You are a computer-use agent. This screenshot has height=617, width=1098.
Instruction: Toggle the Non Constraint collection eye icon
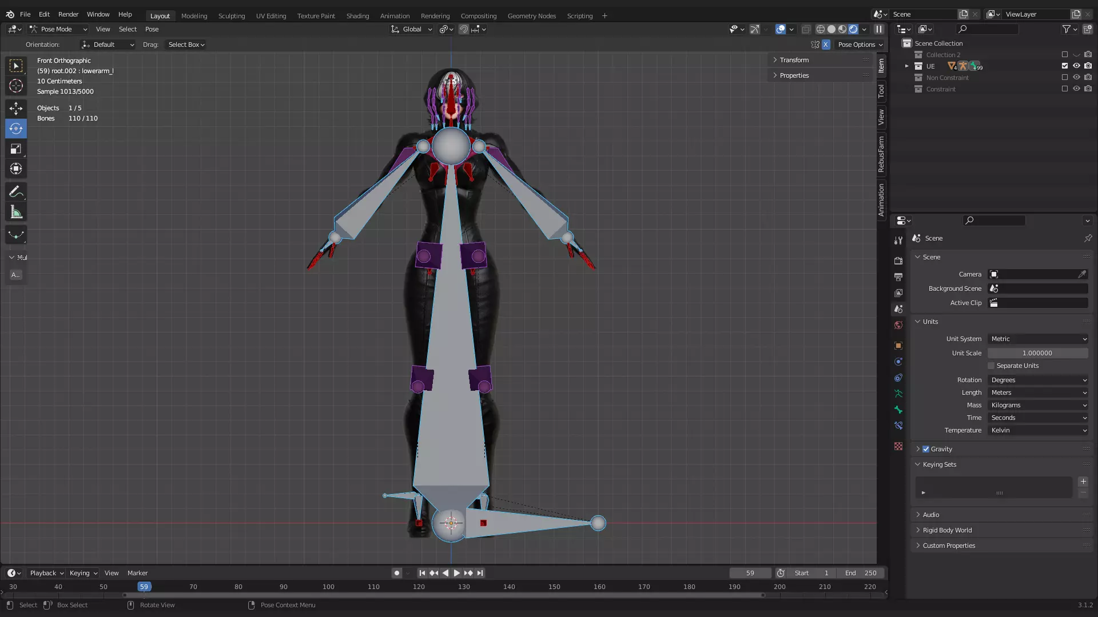click(x=1076, y=78)
